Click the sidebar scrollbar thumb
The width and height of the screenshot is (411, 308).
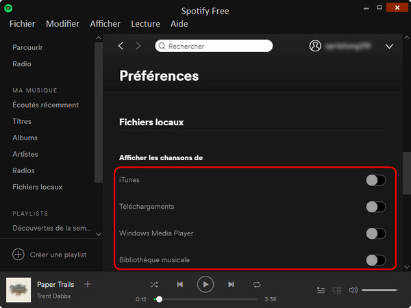point(99,112)
